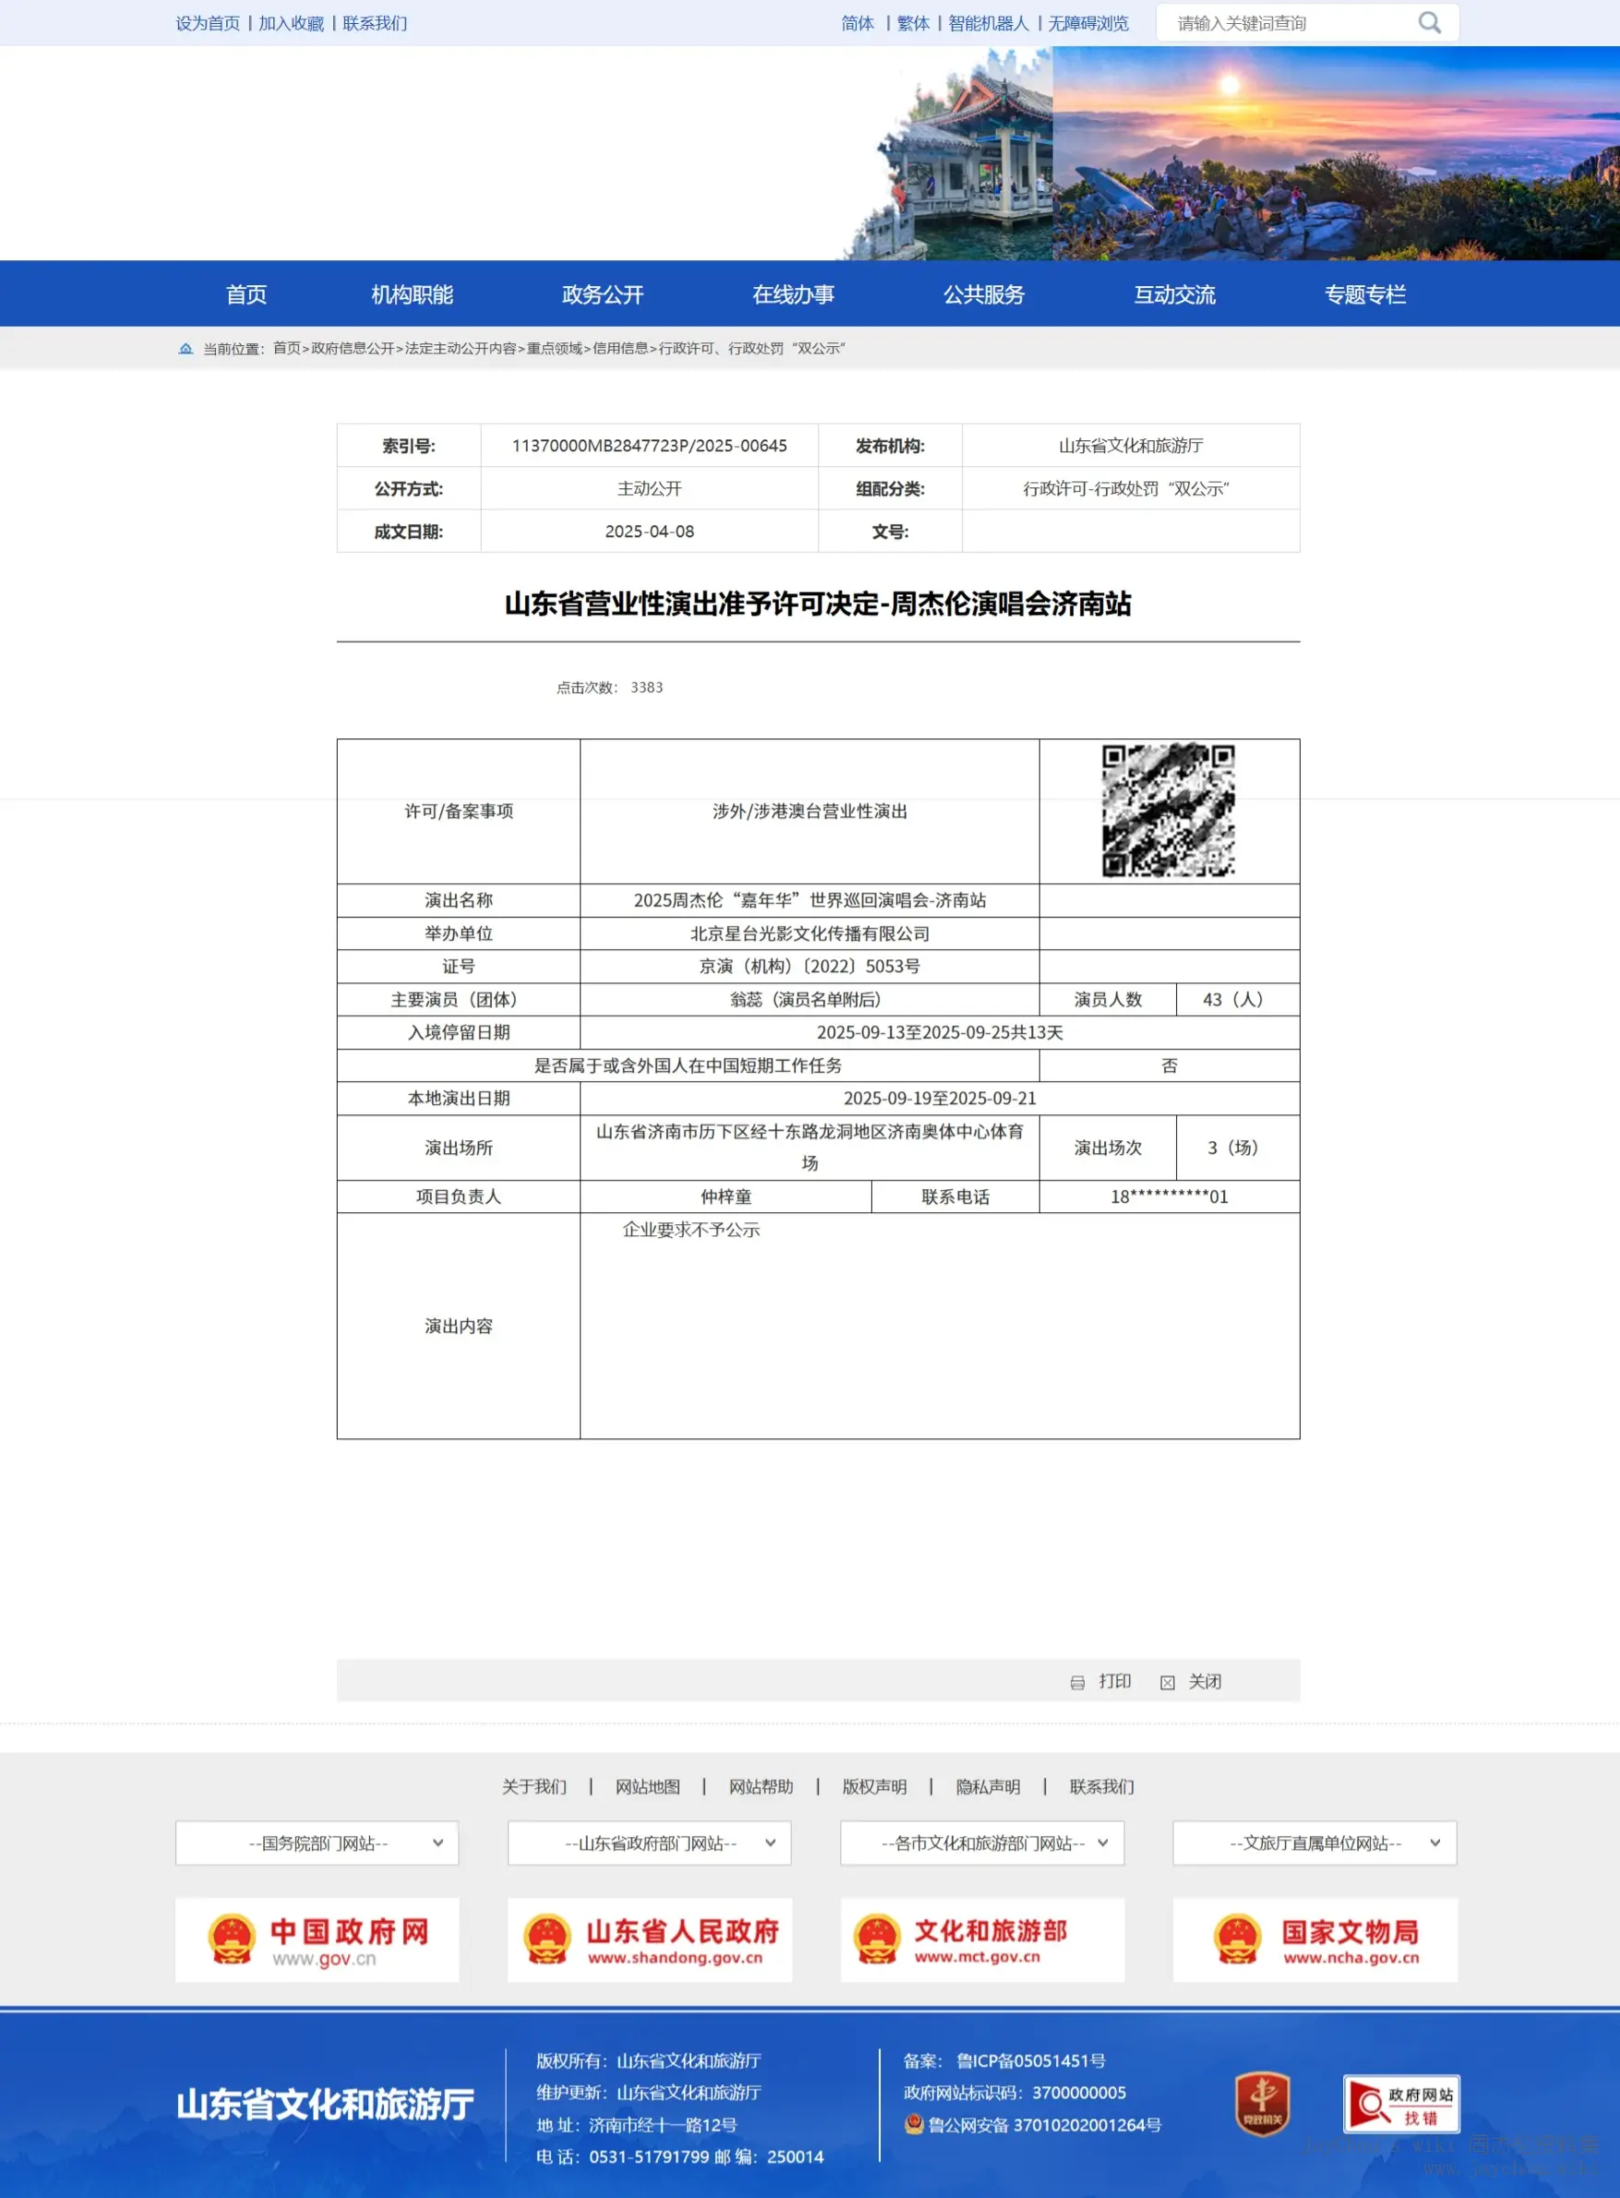
Task: Switch to 繁体 Chinese
Action: click(x=913, y=22)
